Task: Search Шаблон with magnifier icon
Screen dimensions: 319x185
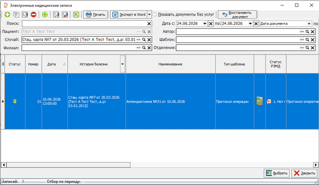Action: pyautogui.click(x=307, y=40)
